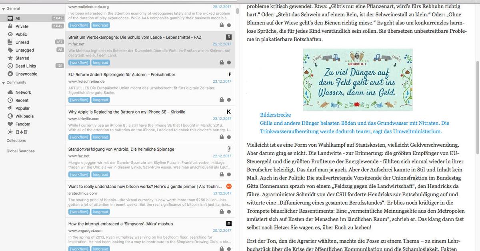Collapse the Community sidebar section

3,83
